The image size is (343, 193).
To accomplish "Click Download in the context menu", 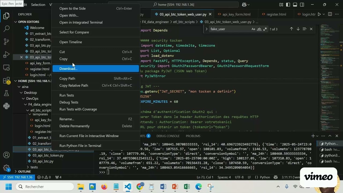I will (x=96, y=69).
